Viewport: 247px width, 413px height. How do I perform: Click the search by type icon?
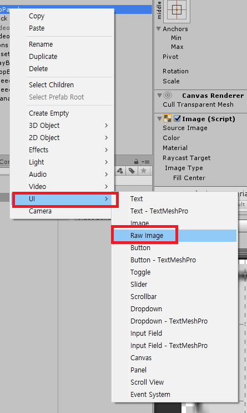120,171
